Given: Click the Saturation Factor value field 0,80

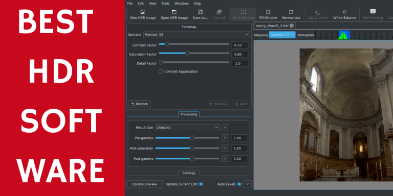Looking at the screenshot, I should [240, 54].
